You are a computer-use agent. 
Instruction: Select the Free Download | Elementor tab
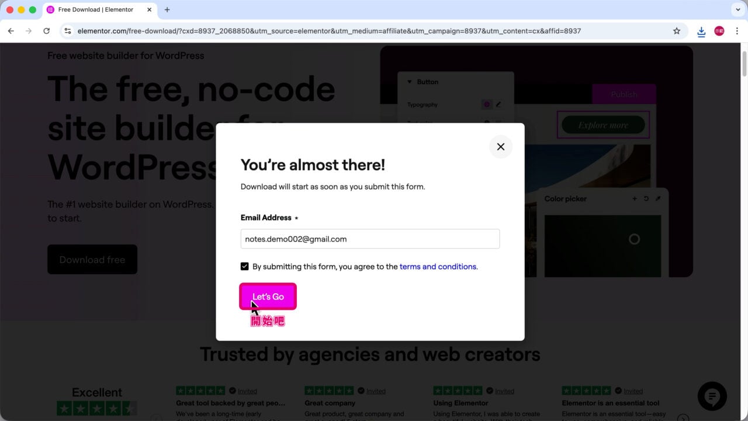96,10
